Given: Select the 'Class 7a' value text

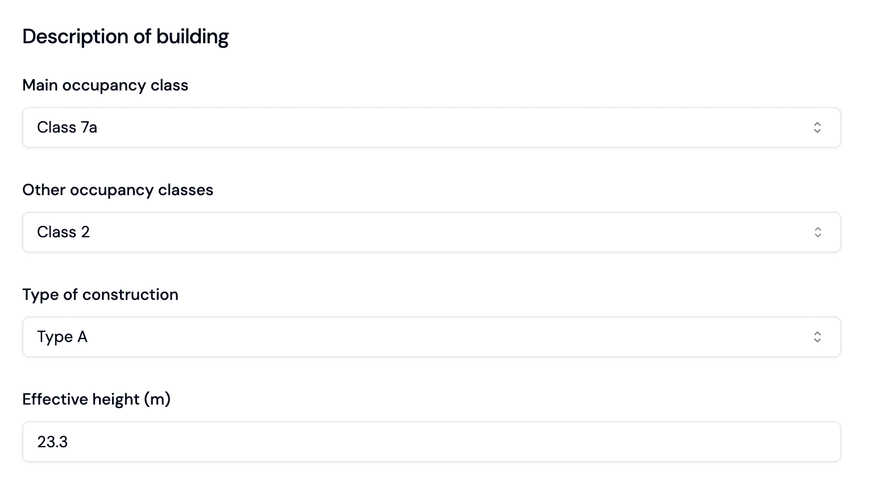Looking at the screenshot, I should coord(67,127).
